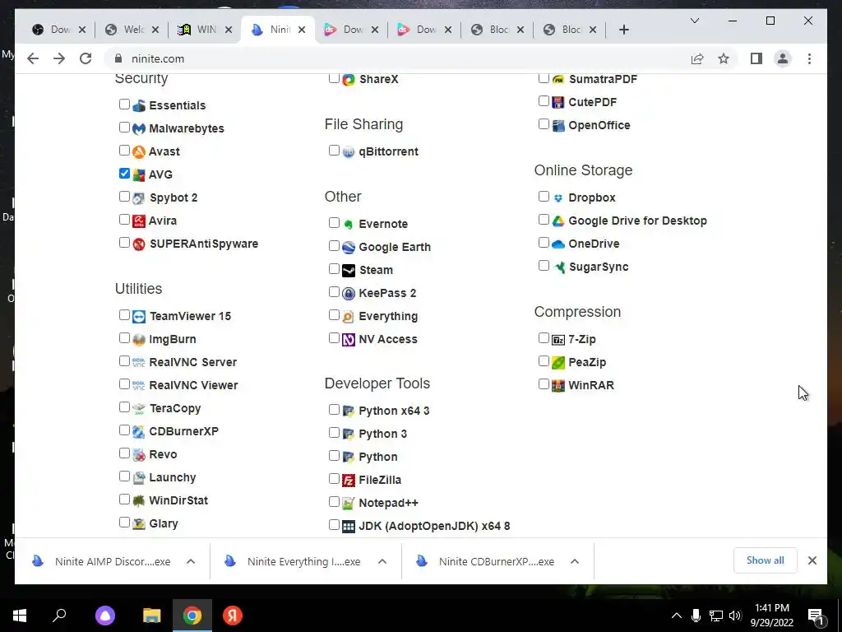842x632 pixels.
Task: Click the Malwarebytes app icon
Action: point(138,128)
